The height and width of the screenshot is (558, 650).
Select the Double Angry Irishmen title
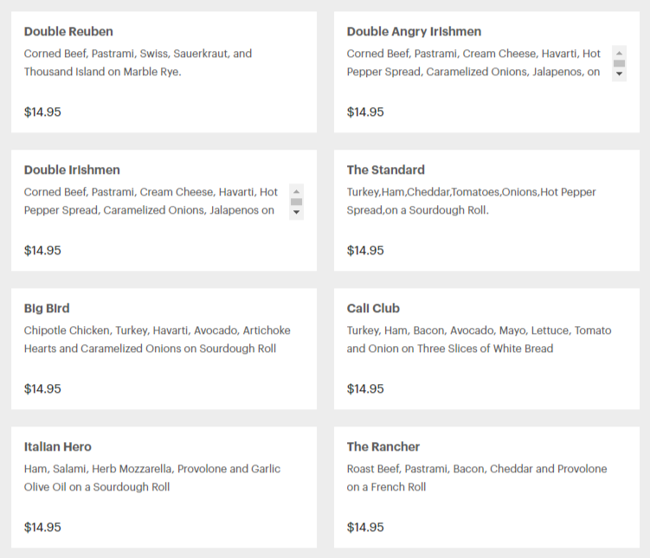point(414,31)
